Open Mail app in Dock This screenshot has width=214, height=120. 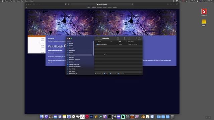[55, 117]
